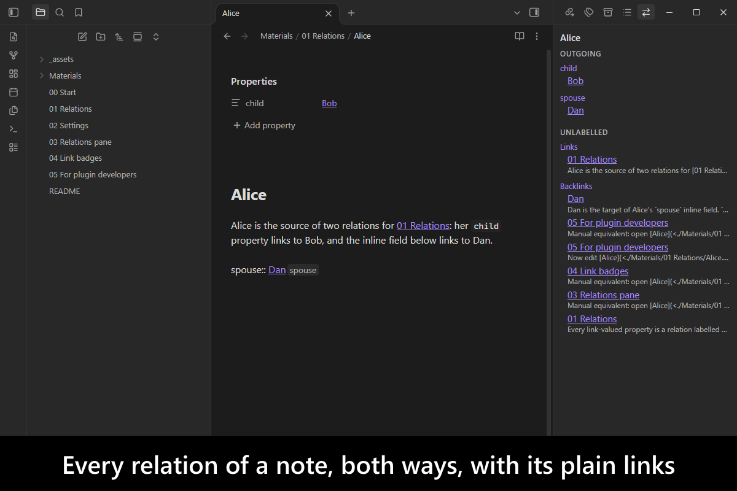This screenshot has width=737, height=491.
Task: Open the 02 Settings note
Action: point(69,126)
